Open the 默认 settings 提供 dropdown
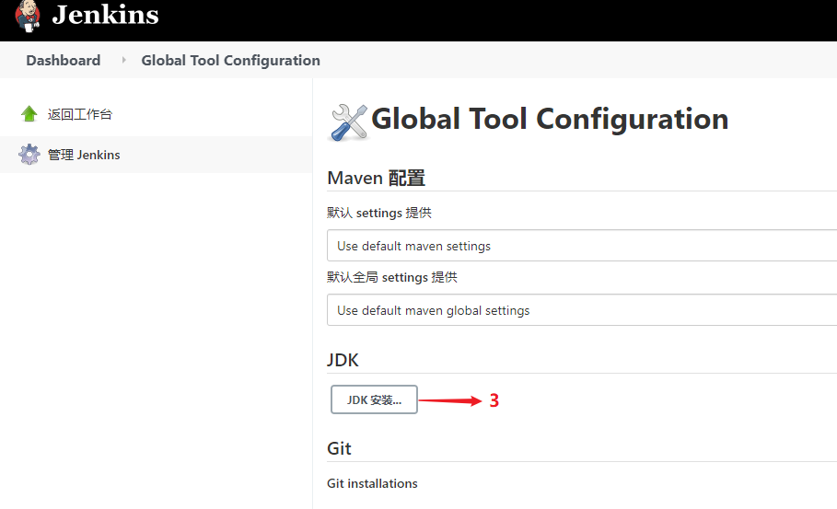Viewport: 837px width, 509px height. click(582, 246)
